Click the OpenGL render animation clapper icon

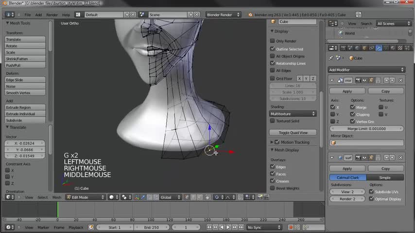(x=266, y=197)
